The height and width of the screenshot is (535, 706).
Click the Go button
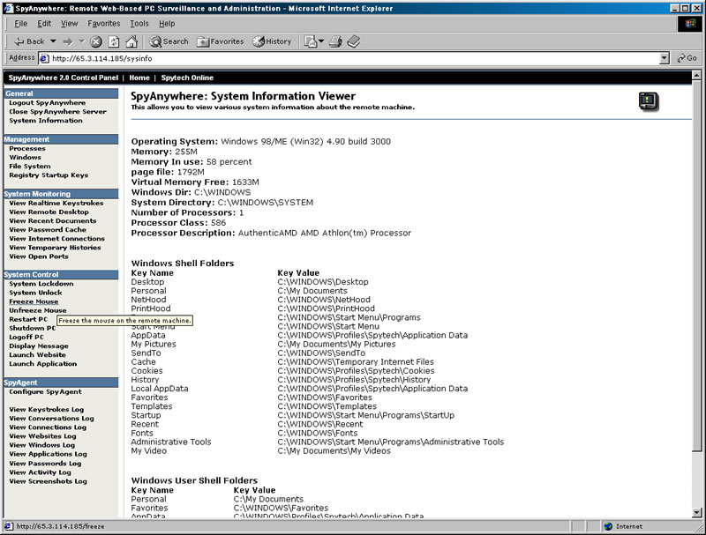coord(687,58)
